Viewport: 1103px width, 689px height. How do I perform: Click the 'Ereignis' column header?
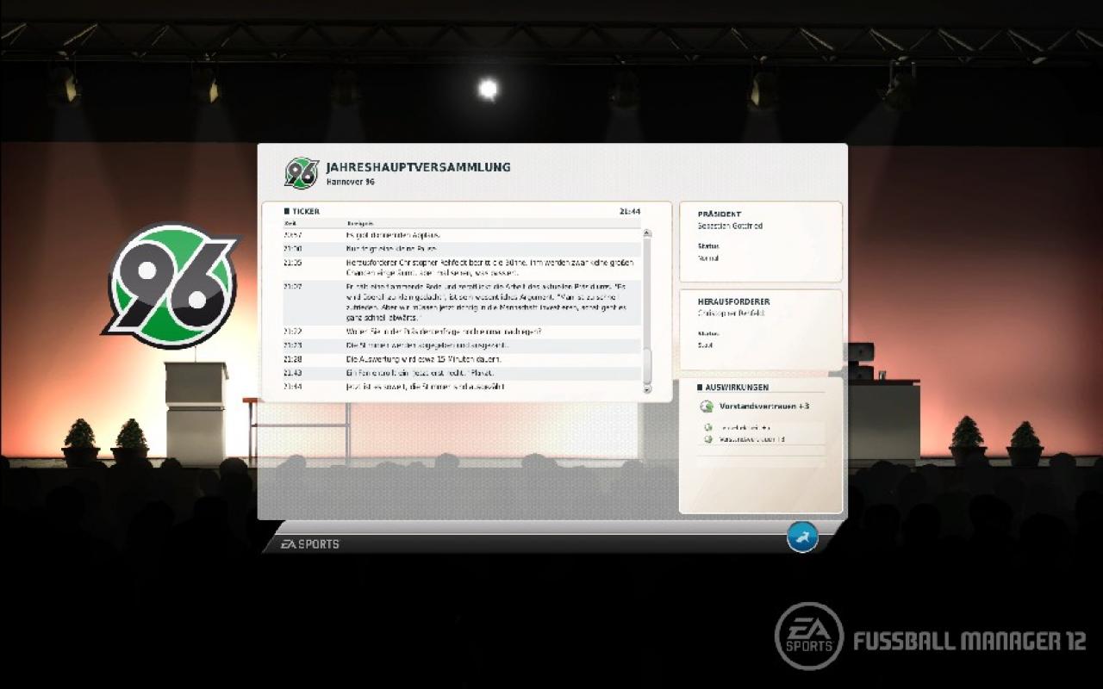(x=360, y=223)
